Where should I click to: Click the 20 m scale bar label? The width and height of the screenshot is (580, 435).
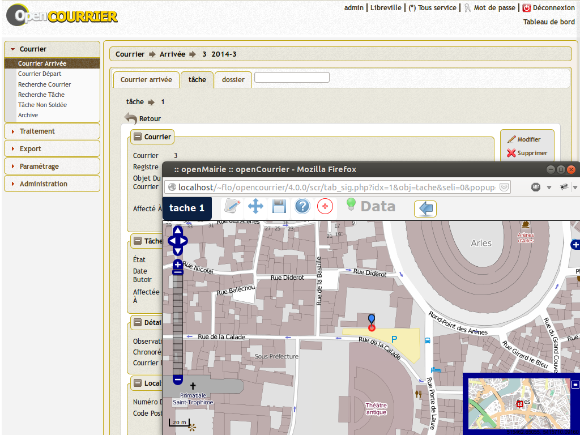pyautogui.click(x=180, y=423)
